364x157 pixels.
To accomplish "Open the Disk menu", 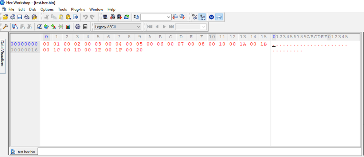I will point(32,9).
